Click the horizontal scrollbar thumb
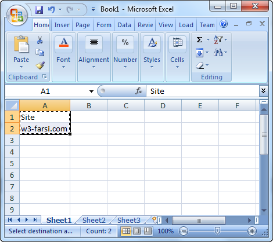This screenshot has height=242, width=273. [x=199, y=220]
